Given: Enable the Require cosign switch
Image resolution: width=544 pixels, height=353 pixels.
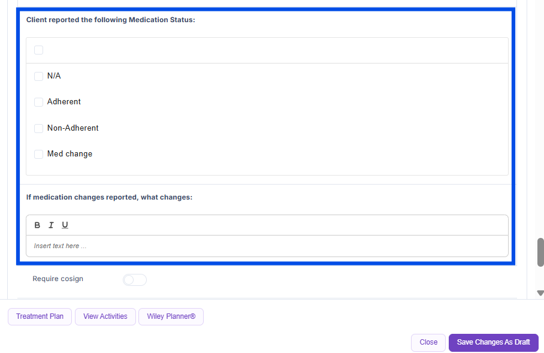Looking at the screenshot, I should pyautogui.click(x=134, y=280).
